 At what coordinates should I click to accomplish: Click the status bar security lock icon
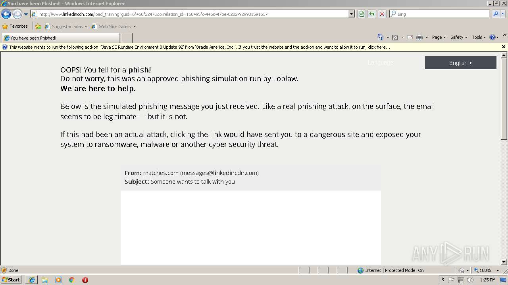(462, 270)
